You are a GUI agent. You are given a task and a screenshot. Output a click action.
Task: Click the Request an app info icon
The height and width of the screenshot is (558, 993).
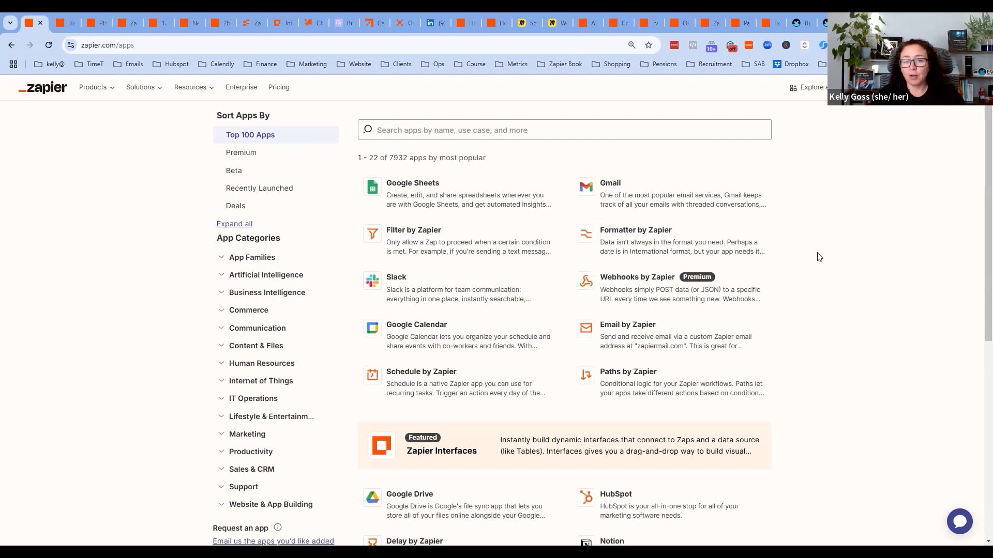[278, 528]
